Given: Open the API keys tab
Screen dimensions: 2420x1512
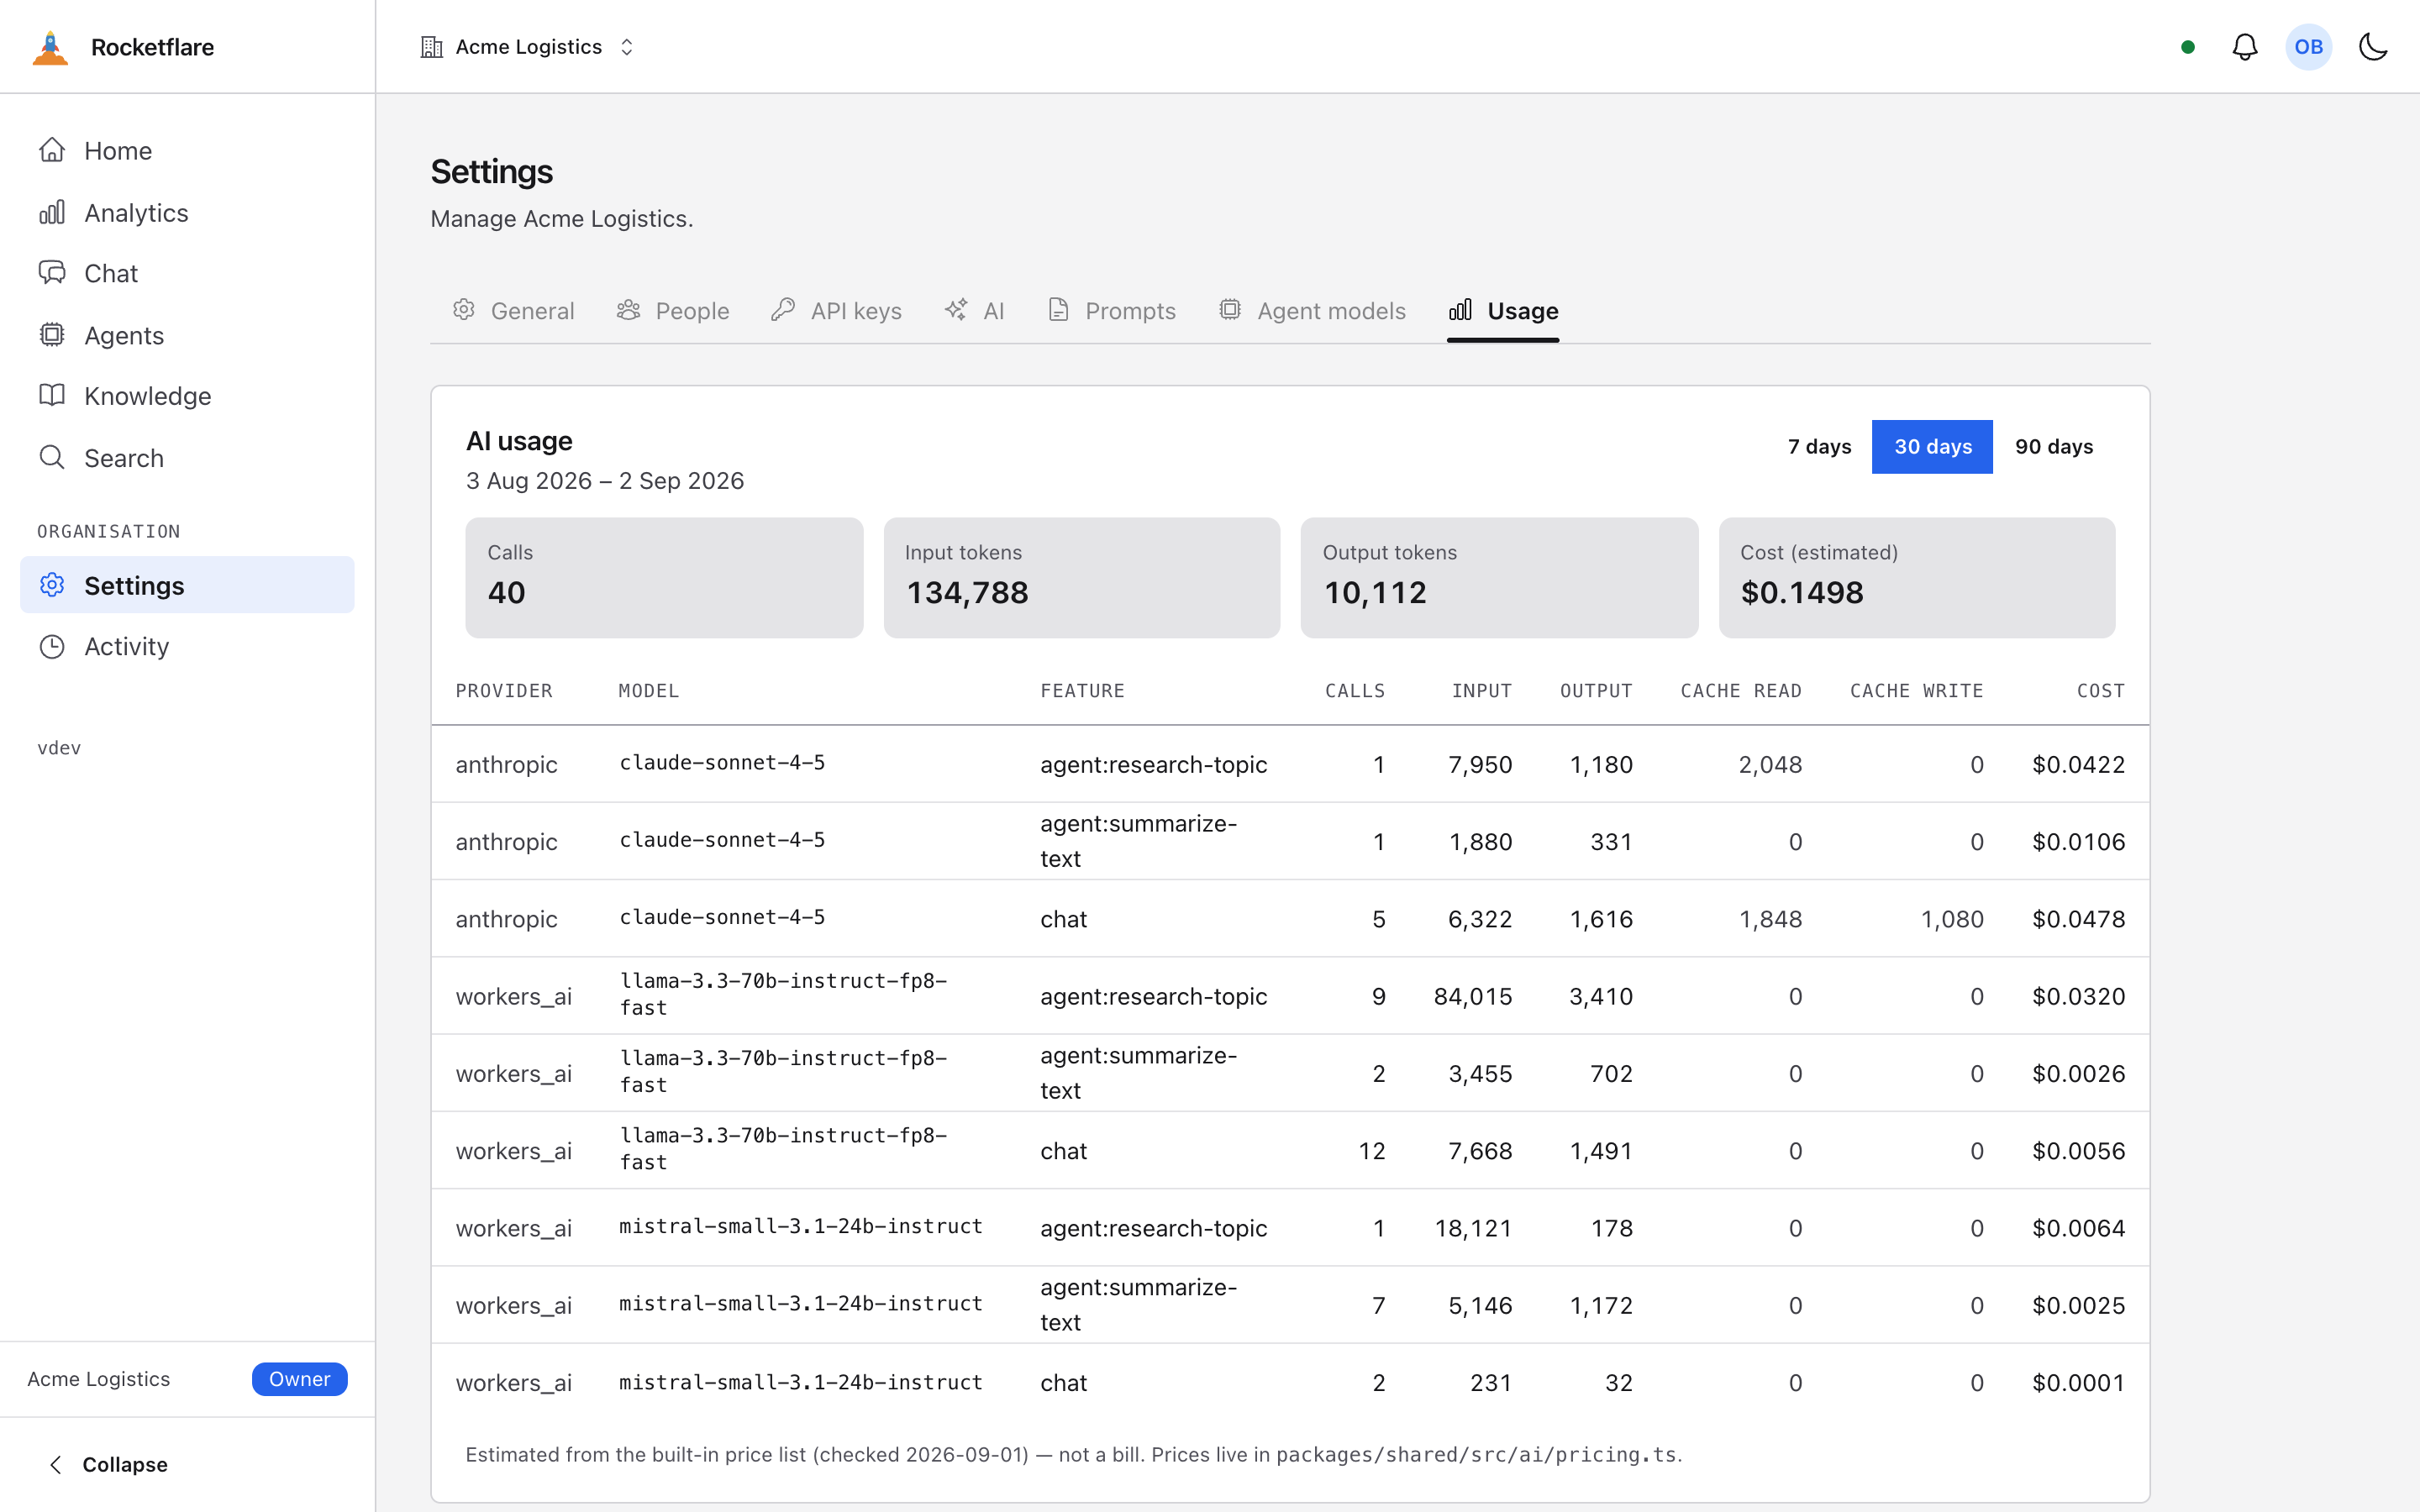Looking at the screenshot, I should [836, 311].
